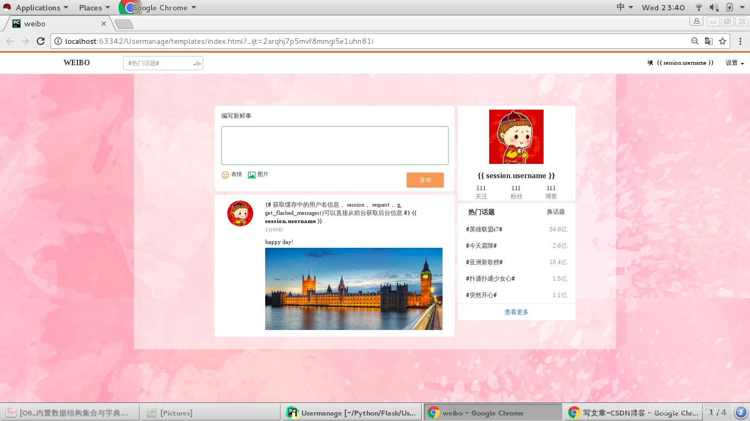Open the Places menu

tap(94, 8)
